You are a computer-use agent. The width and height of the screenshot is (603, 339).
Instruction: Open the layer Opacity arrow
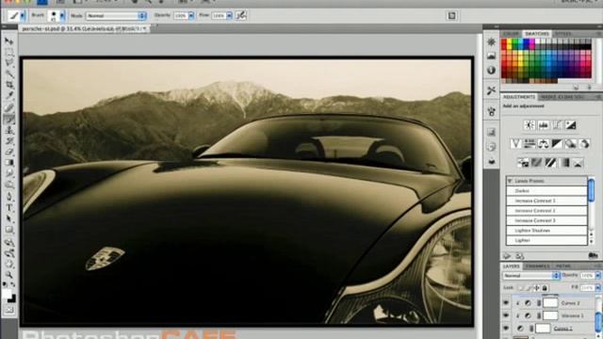click(597, 276)
